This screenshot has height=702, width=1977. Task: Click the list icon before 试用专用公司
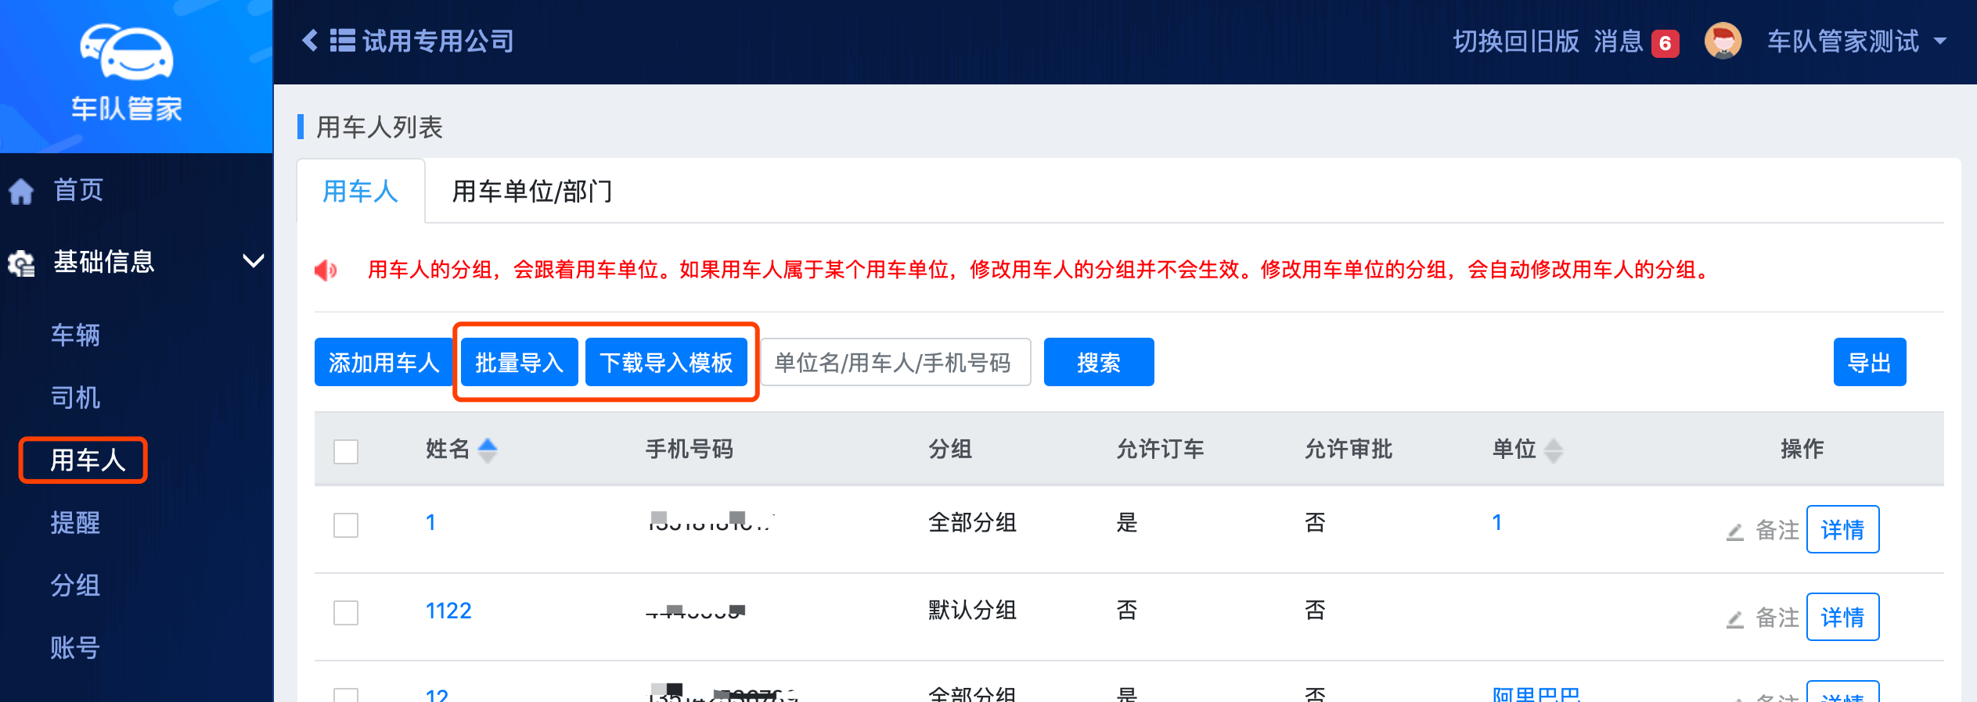tap(342, 41)
